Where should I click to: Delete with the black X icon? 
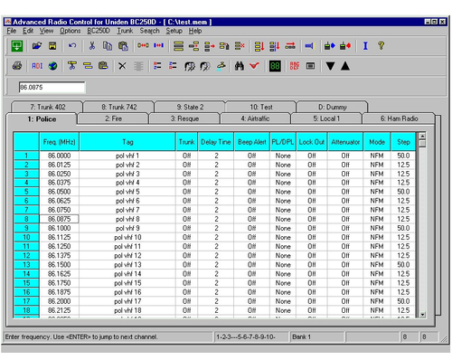coord(122,66)
